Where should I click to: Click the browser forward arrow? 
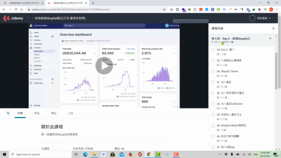click(x=10, y=10)
